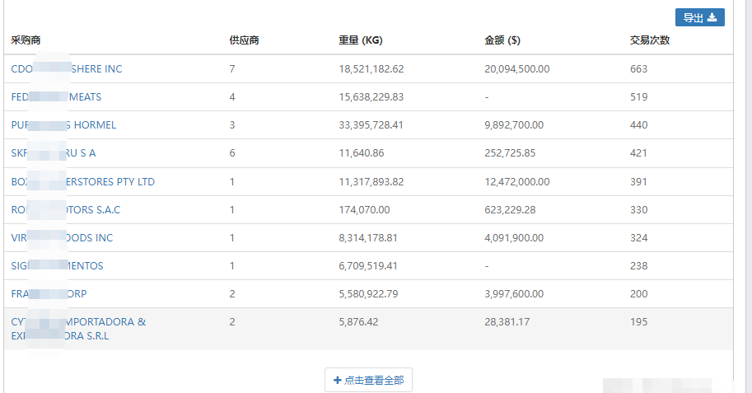
Task: Open the buyer link ending in ORP
Action: [49, 293]
